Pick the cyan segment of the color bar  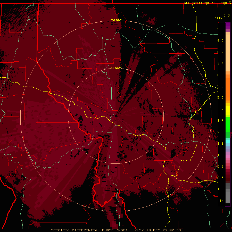pyautogui.click(x=228, y=142)
